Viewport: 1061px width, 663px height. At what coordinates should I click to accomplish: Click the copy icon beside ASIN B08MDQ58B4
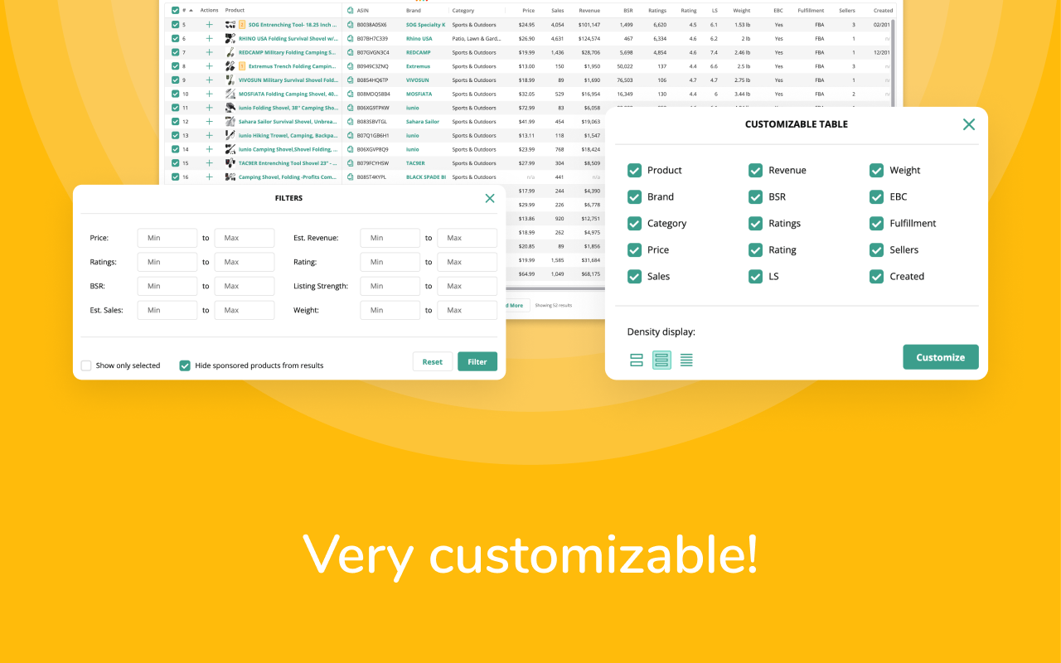351,94
